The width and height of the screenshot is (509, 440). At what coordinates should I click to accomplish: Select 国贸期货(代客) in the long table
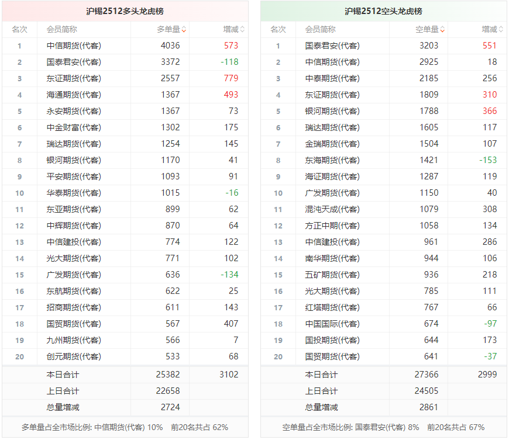tap(74, 324)
